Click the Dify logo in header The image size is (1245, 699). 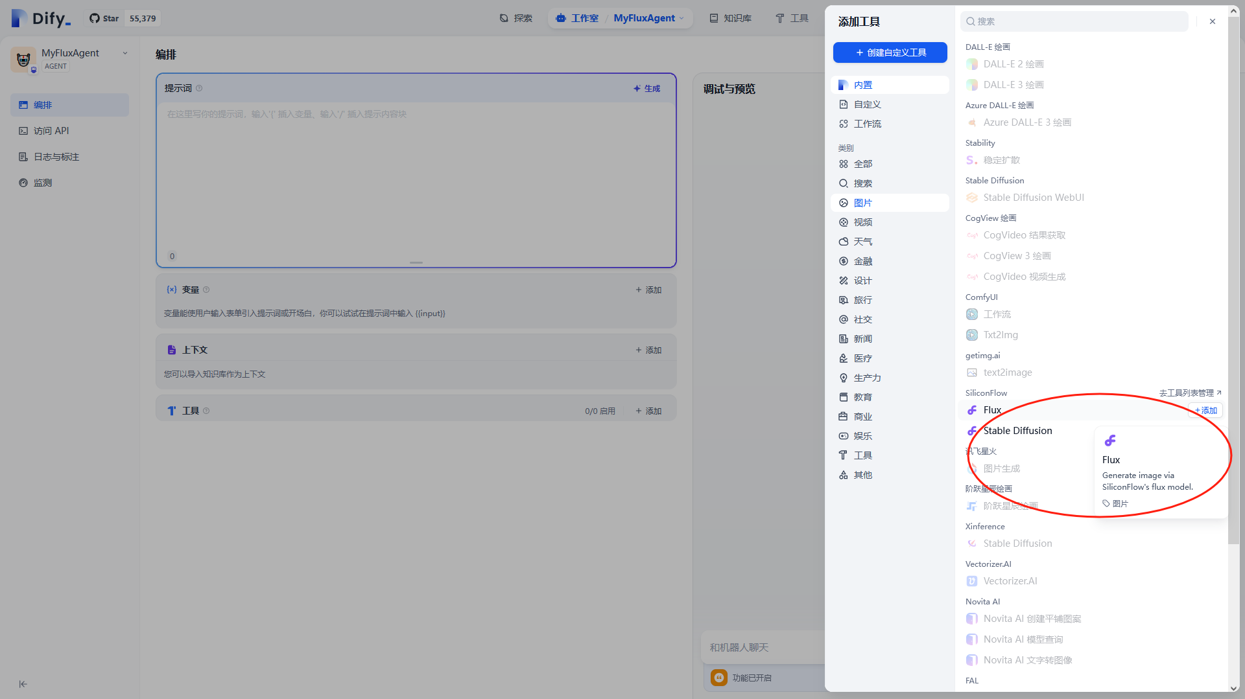41,18
